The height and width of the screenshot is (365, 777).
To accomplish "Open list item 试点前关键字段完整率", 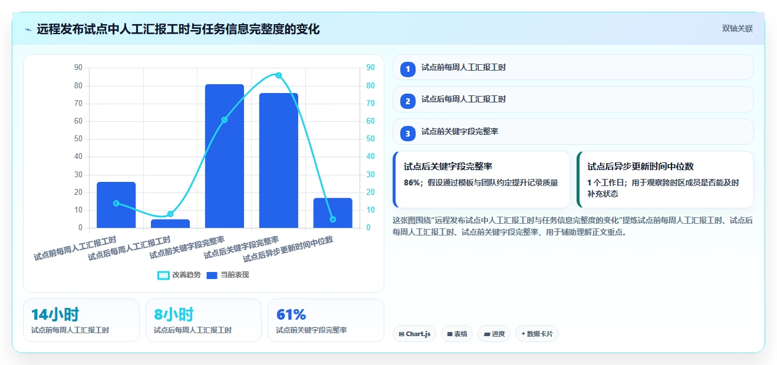I will coord(573,131).
